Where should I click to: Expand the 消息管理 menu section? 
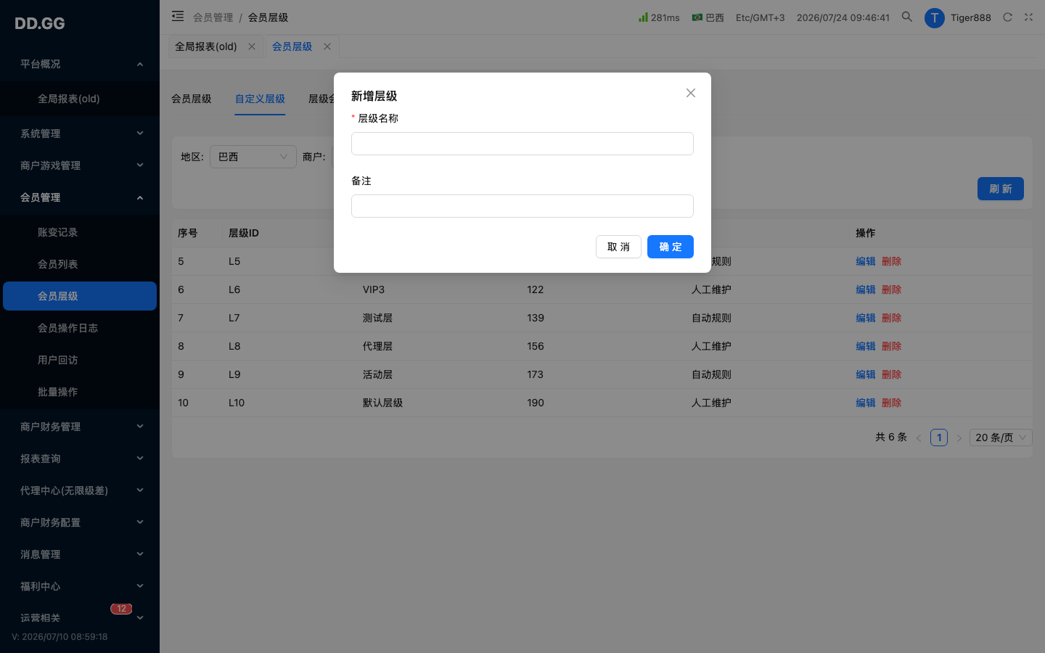80,554
